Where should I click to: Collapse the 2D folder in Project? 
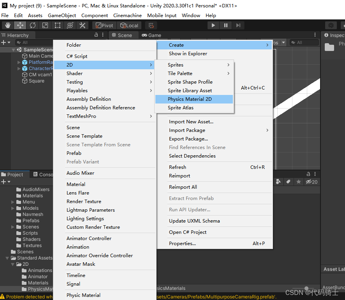pyautogui.click(x=13, y=264)
